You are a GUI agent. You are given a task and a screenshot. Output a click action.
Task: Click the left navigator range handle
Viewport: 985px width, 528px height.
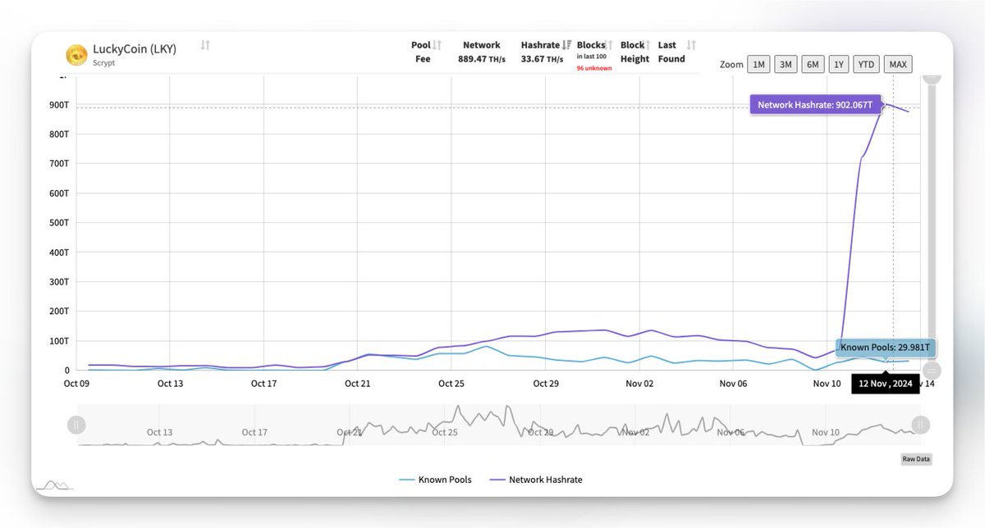(x=76, y=425)
